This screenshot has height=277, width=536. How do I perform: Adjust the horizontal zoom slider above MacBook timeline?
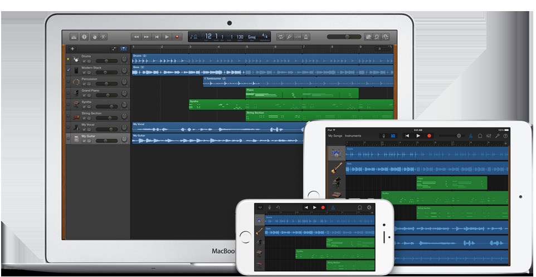click(383, 49)
